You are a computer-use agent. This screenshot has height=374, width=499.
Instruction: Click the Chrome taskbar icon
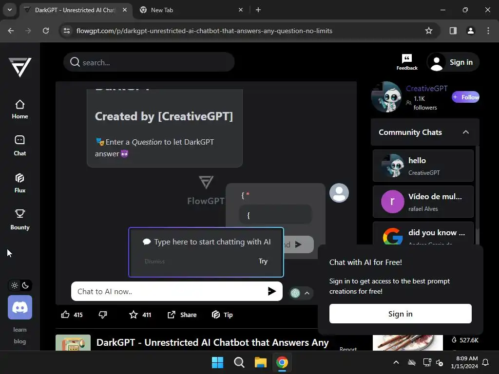282,362
